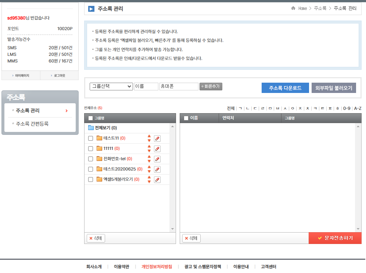The width and height of the screenshot is (366, 273).
Task: Click the 주소록 다운로드 button
Action: (285, 88)
